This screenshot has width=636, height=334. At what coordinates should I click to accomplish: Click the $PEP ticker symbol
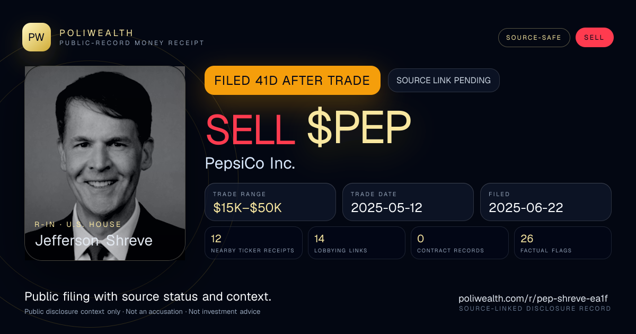[359, 129]
